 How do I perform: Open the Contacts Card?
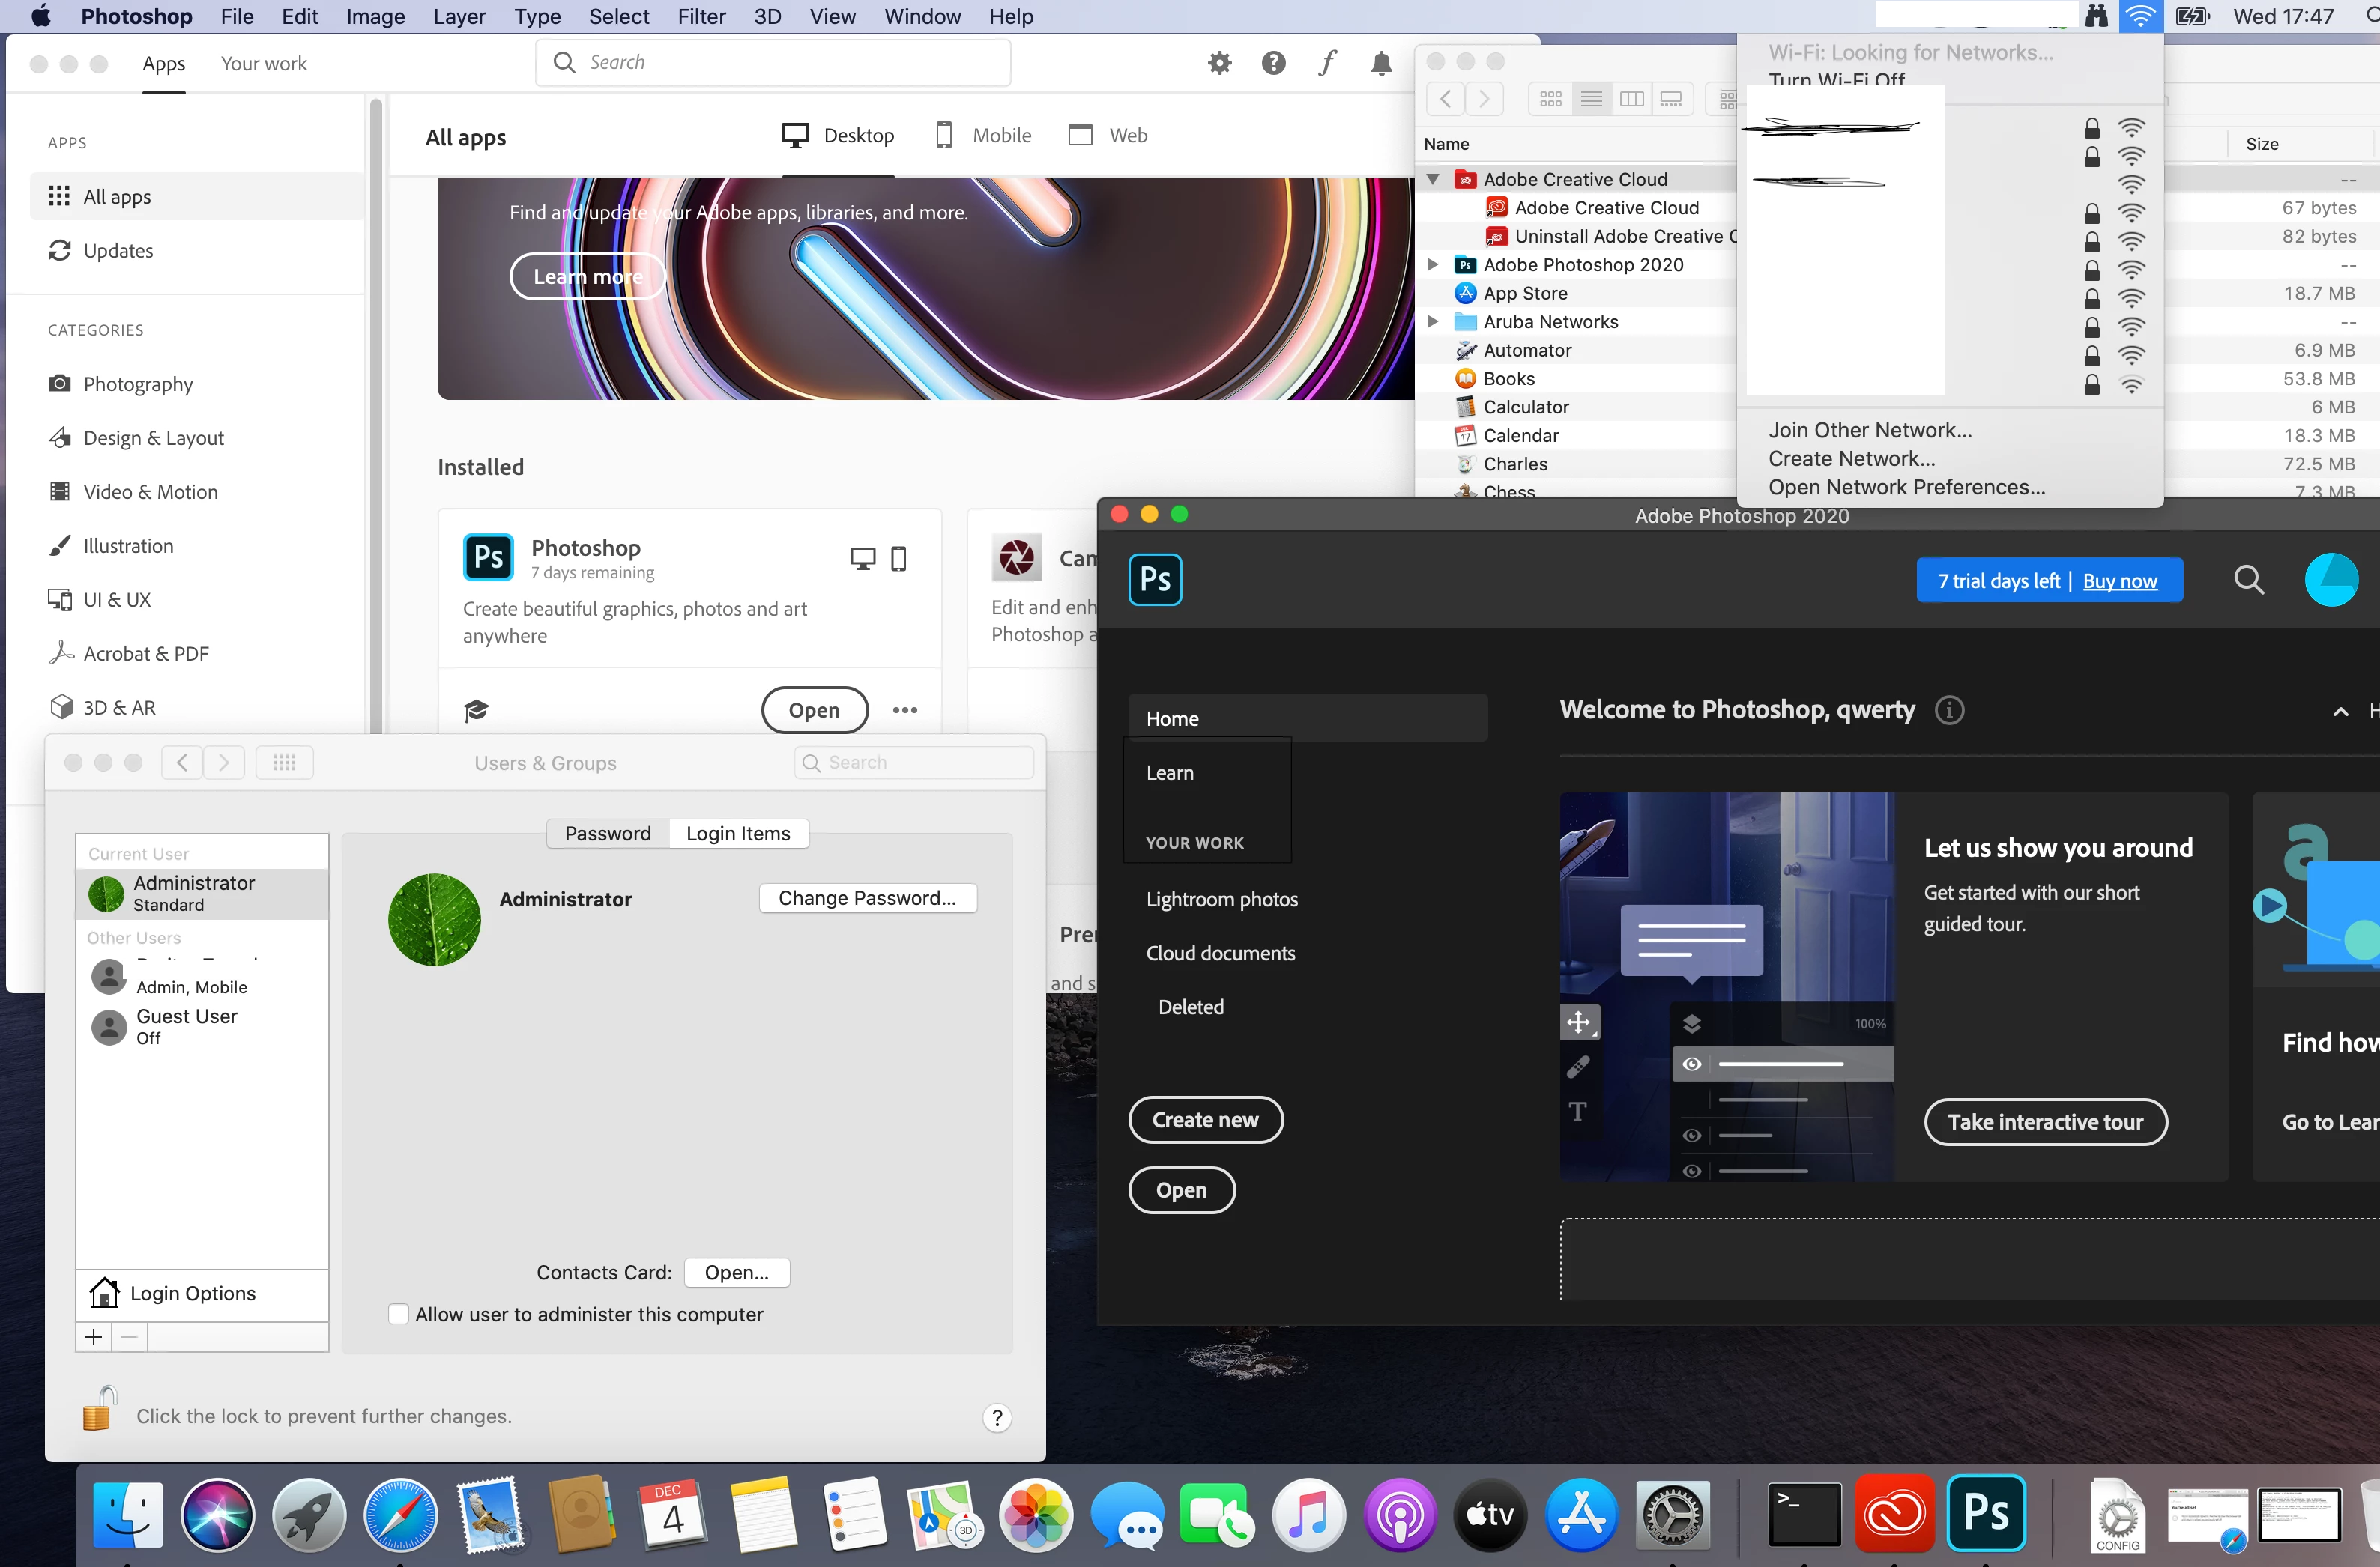(x=737, y=1272)
